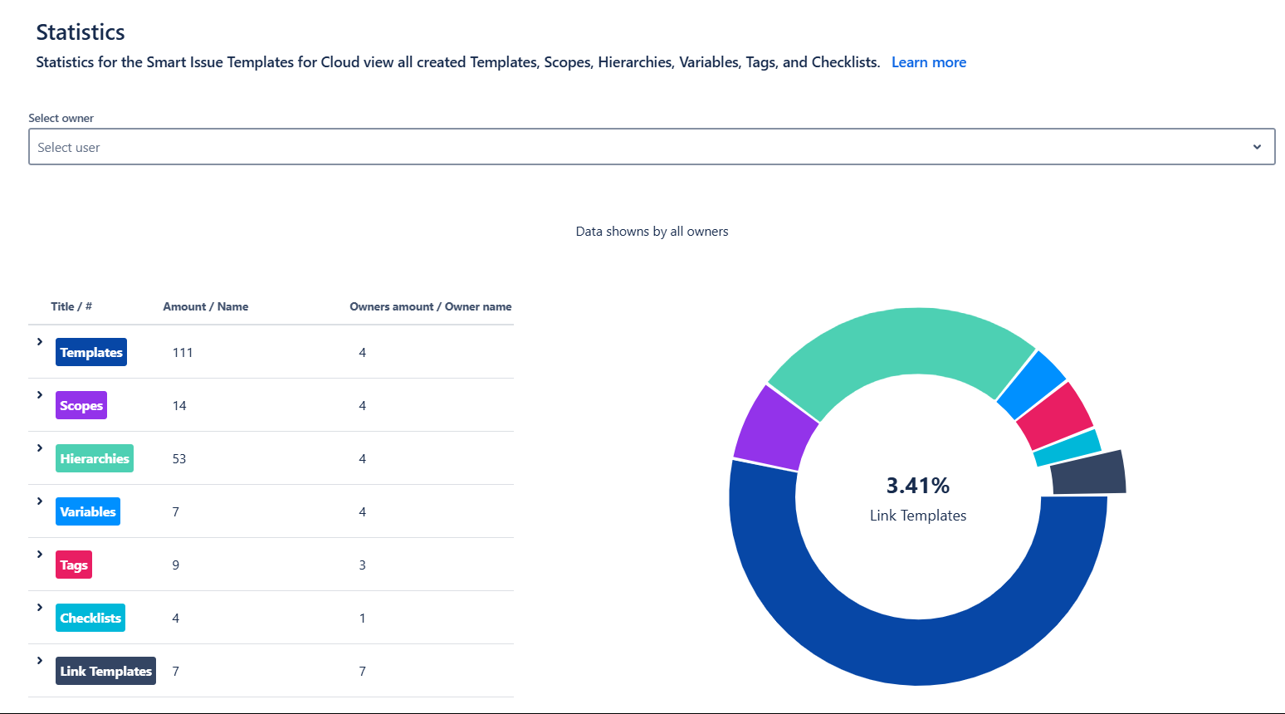This screenshot has height=714, width=1285.
Task: Select the purple Scopes donut segment
Action: pos(772,428)
